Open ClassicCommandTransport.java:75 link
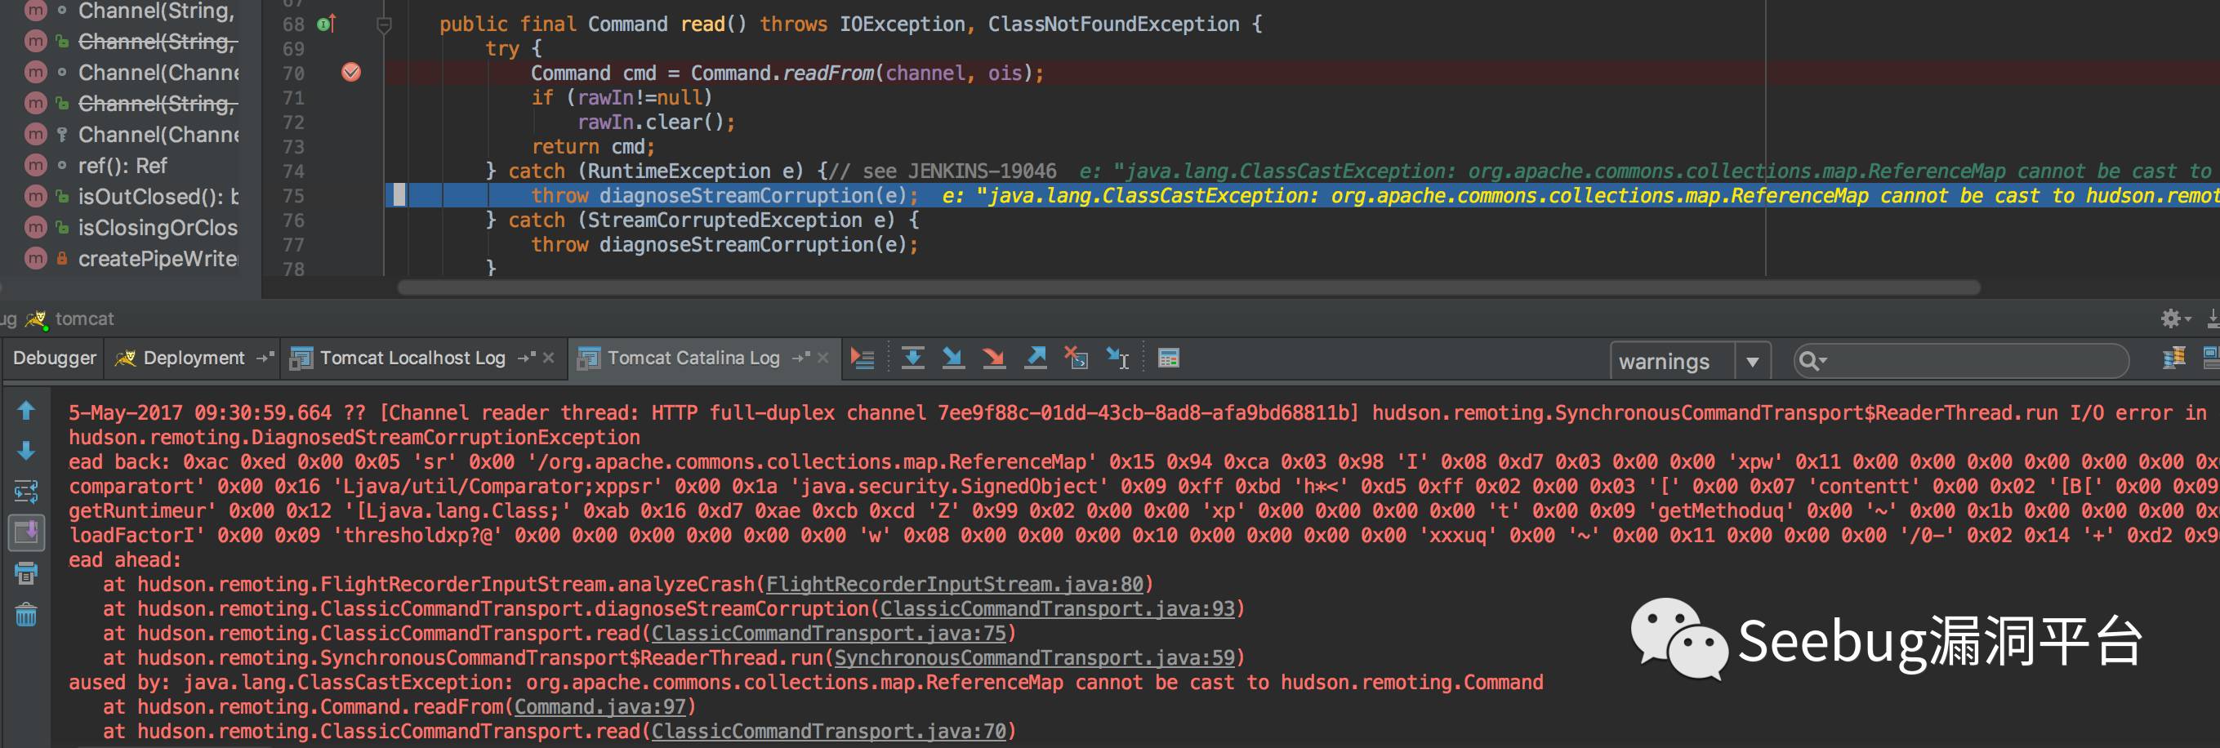2220x748 pixels. click(x=829, y=633)
